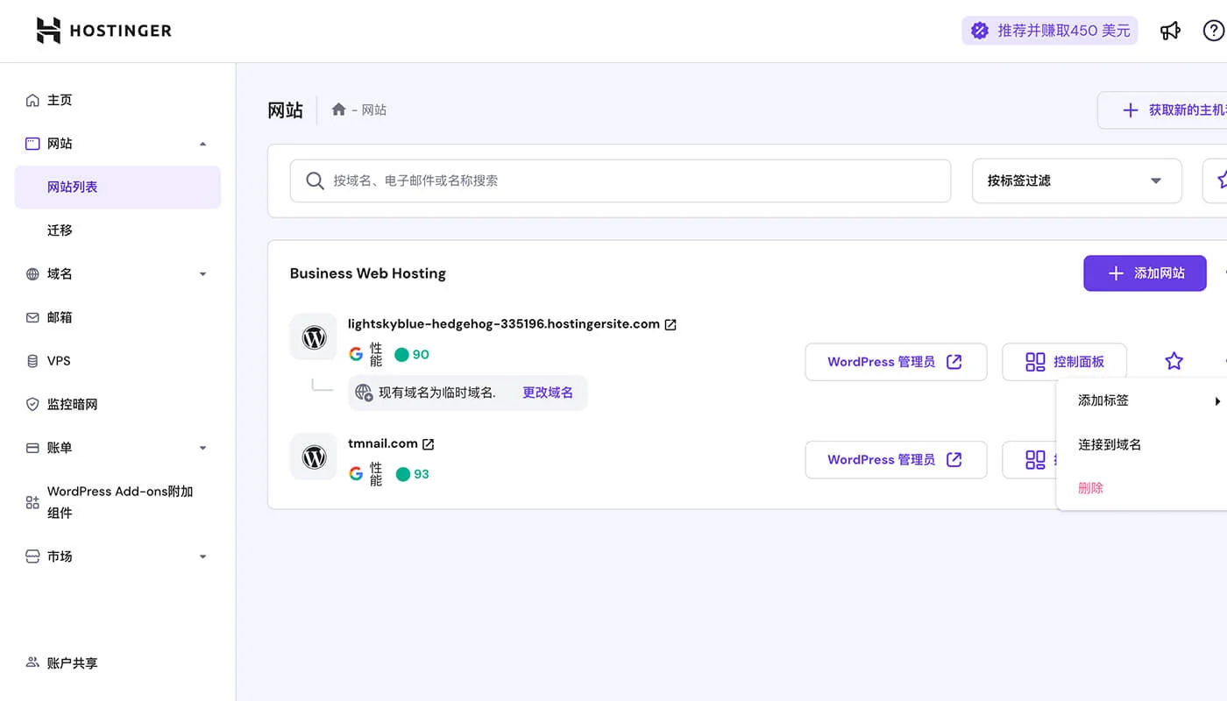
Task: Click the 添加网站 button
Action: (1145, 273)
